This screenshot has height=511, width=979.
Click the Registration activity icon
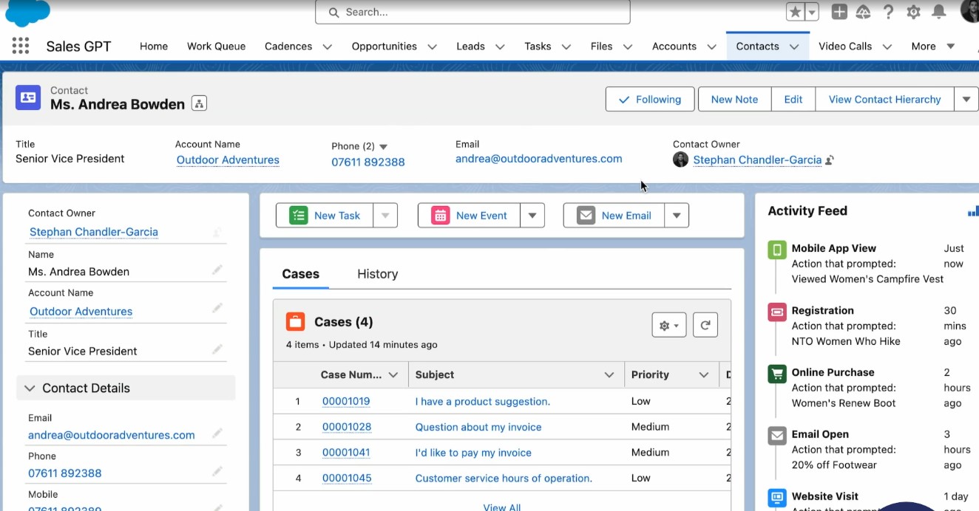[x=777, y=312]
